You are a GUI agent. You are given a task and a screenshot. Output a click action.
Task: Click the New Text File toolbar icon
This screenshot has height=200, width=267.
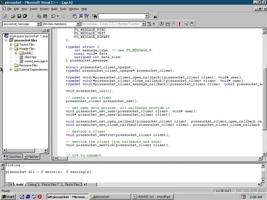(5, 16)
